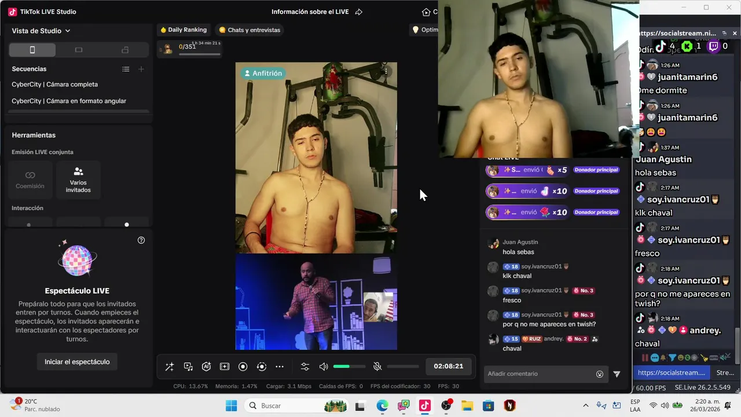Select the https://socialstream tab at bottom
The height and width of the screenshot is (417, 741).
[672, 372]
